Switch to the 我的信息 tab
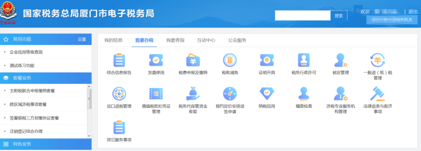Image resolution: width=421 pixels, height=151 pixels. pos(113,40)
